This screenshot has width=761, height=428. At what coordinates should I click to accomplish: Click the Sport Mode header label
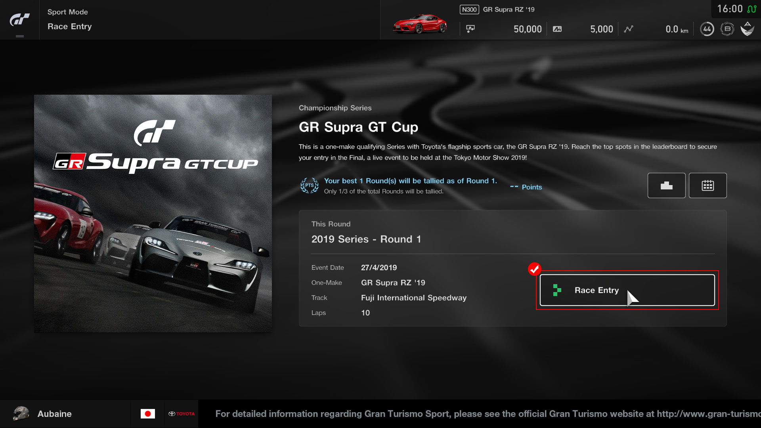(x=68, y=12)
